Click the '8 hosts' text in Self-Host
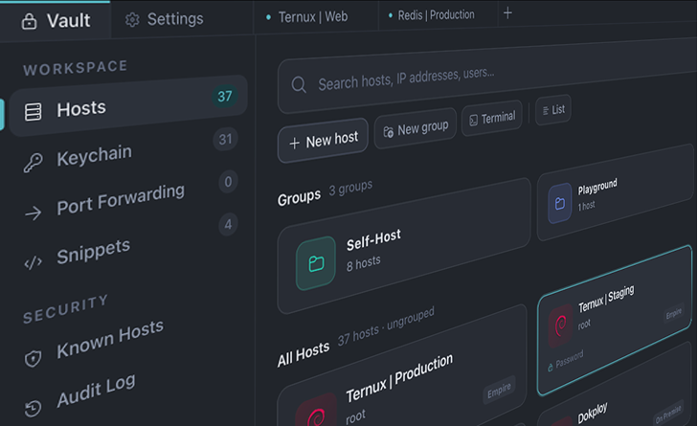This screenshot has width=698, height=426. click(x=363, y=262)
